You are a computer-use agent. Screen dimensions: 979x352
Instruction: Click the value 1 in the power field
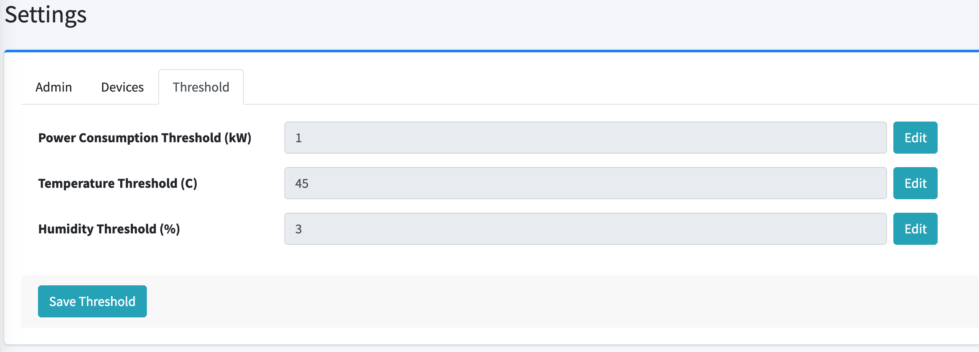click(298, 138)
